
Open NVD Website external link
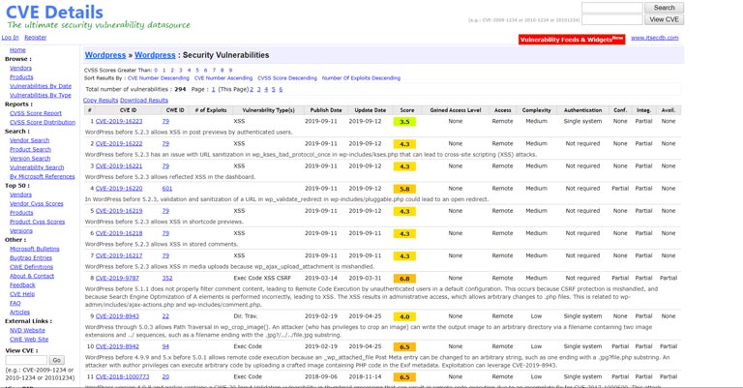(x=27, y=331)
